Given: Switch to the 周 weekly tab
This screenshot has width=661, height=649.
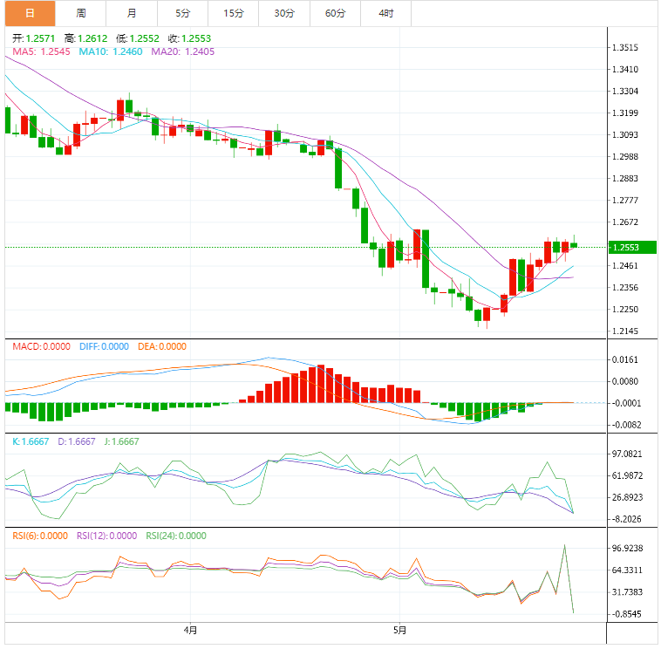Looking at the screenshot, I should pos(81,13).
